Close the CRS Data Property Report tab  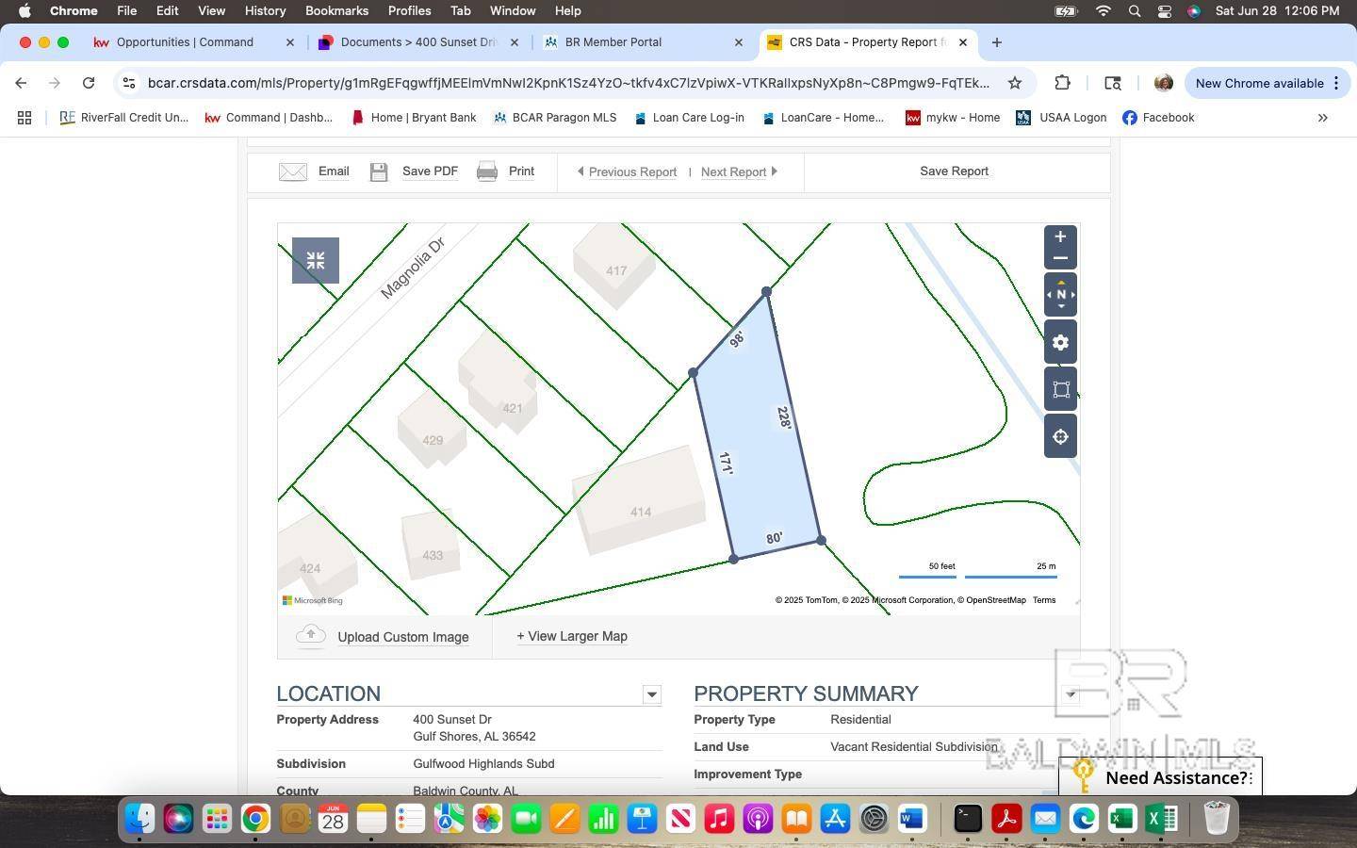pyautogui.click(x=963, y=42)
